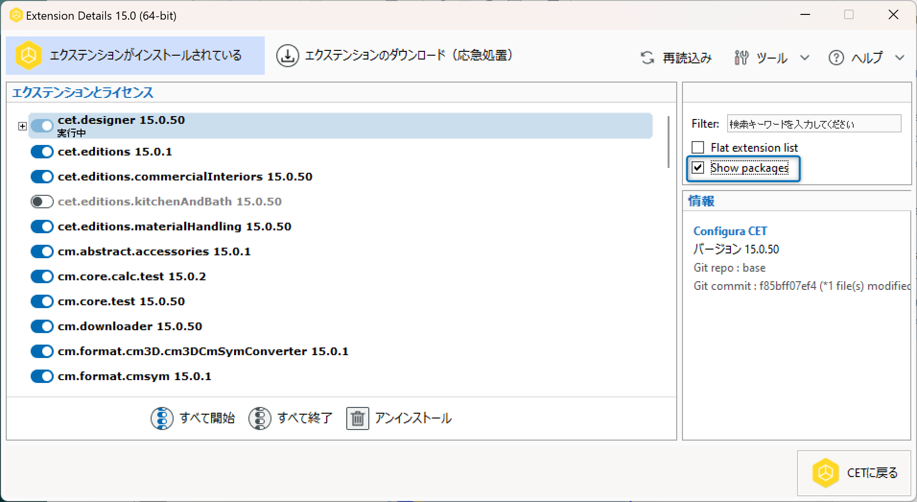Enable the cet.editions.kitchenAndBath switch
The width and height of the screenshot is (917, 502).
click(42, 202)
